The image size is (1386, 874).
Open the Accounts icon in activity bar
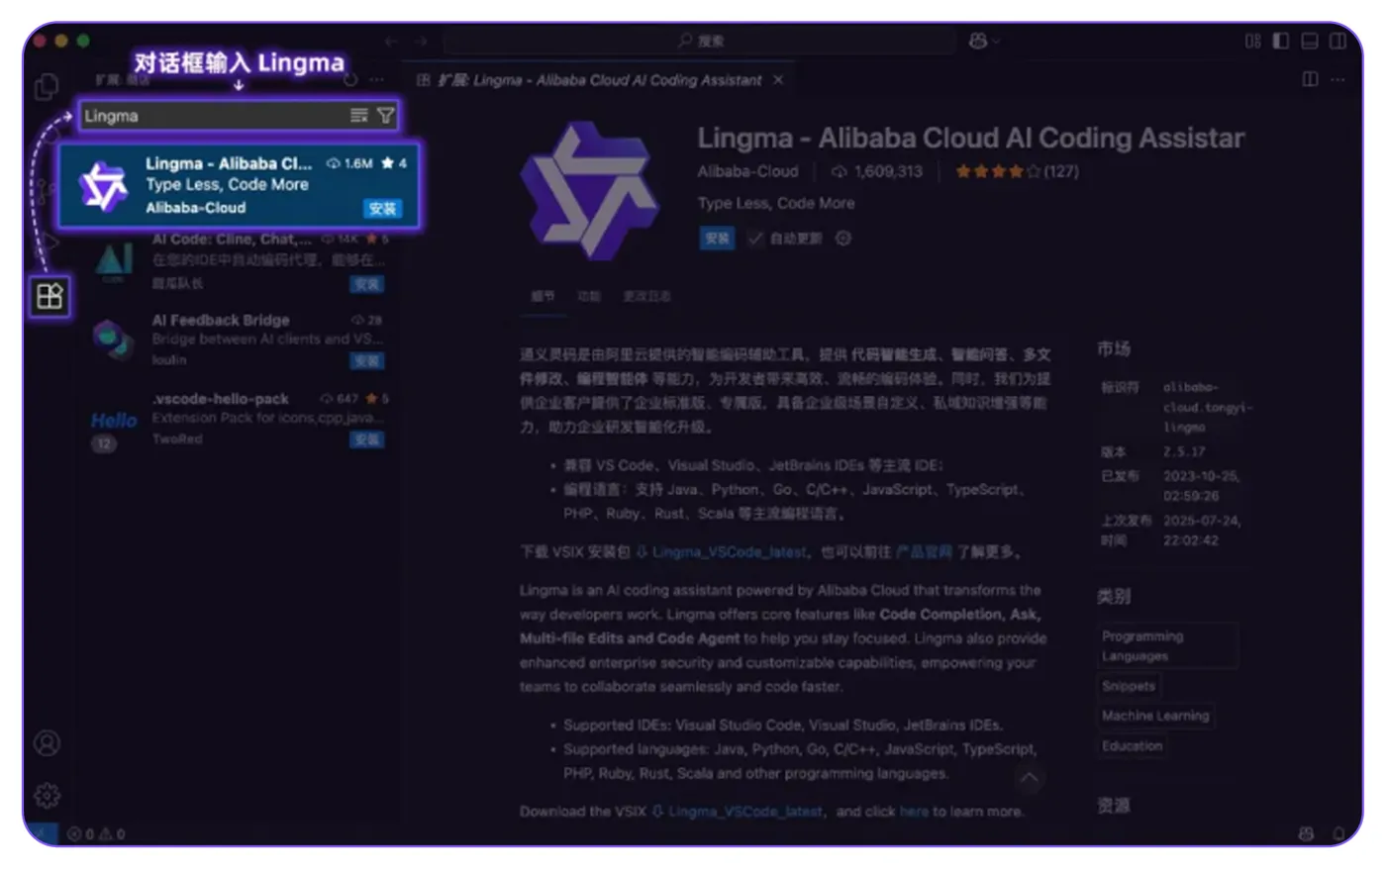[47, 743]
